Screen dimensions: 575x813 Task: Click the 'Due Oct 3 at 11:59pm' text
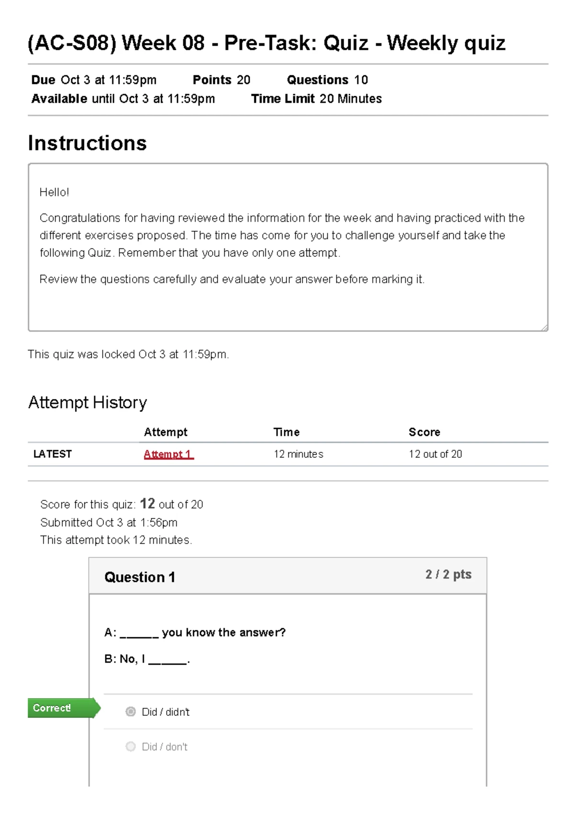94,79
